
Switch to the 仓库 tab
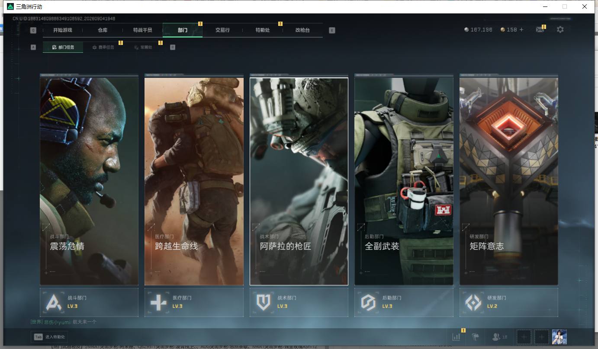pyautogui.click(x=103, y=30)
